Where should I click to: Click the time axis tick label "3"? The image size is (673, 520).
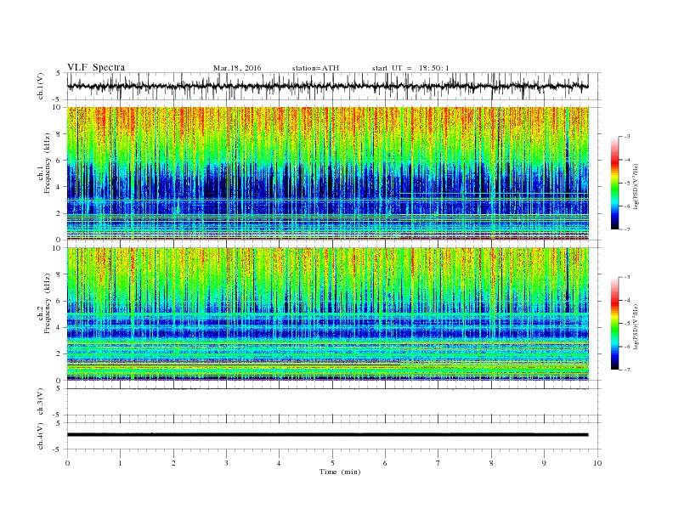coord(226,463)
